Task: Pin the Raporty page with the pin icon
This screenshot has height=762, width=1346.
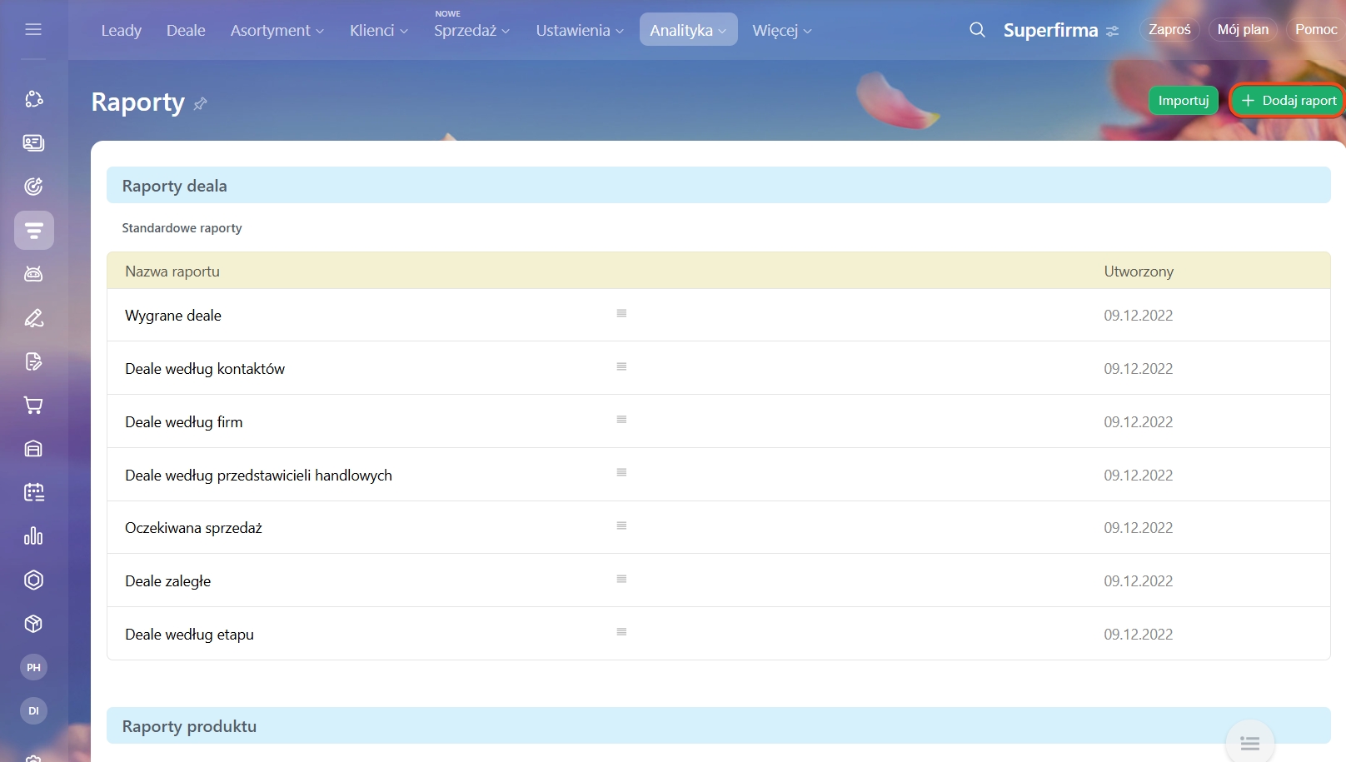Action: [200, 104]
